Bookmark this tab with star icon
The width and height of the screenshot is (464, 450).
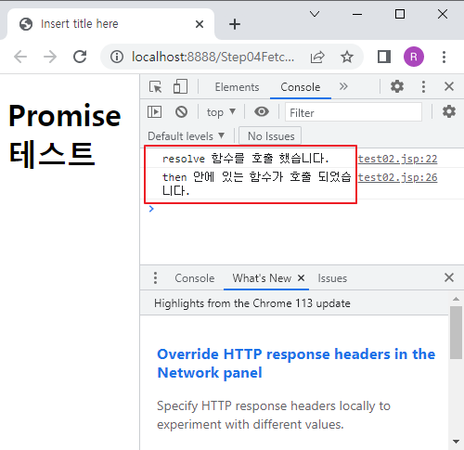(x=347, y=57)
